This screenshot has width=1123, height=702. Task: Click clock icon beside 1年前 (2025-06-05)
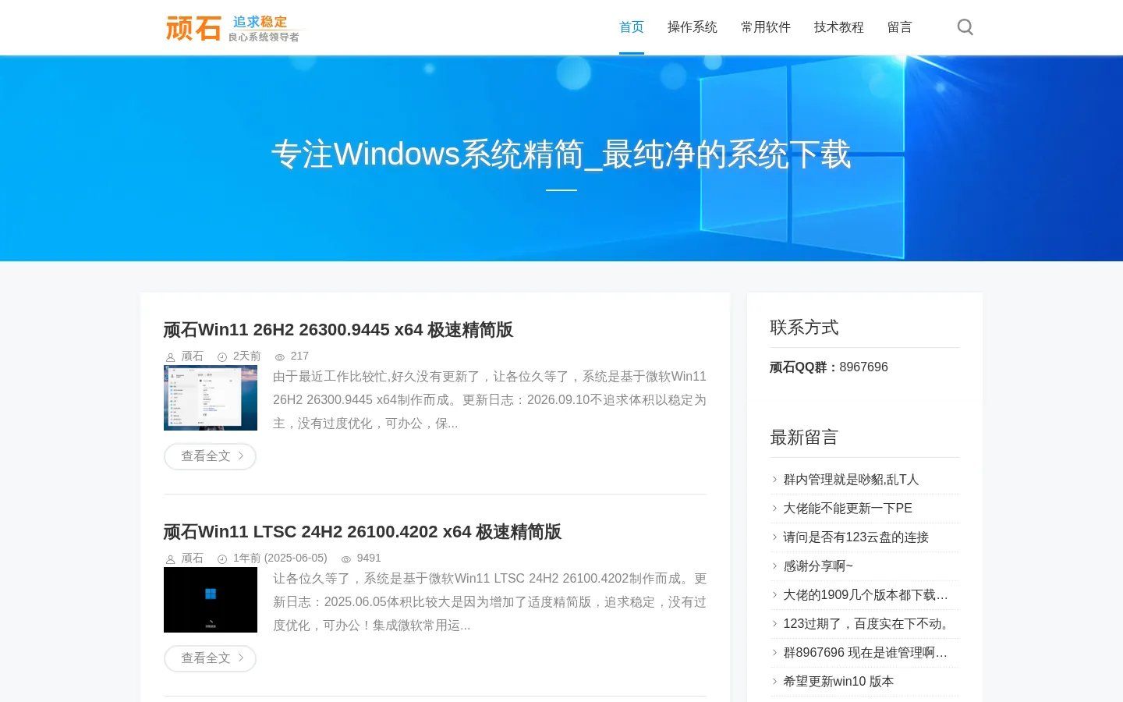coord(222,559)
